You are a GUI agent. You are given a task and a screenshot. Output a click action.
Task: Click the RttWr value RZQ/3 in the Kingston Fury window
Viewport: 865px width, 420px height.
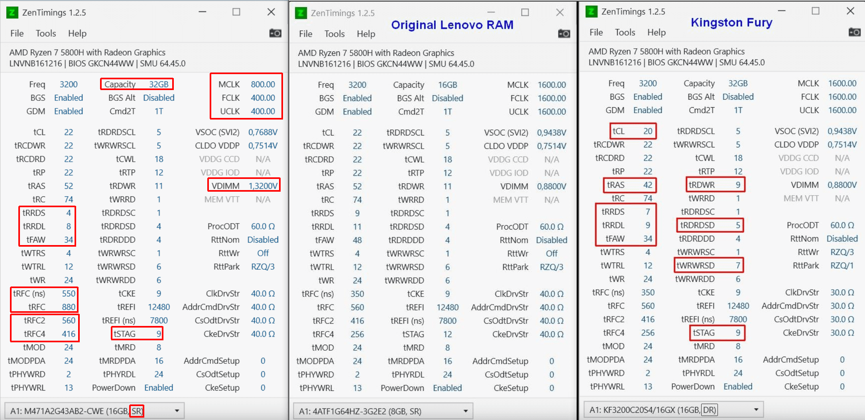pos(842,252)
